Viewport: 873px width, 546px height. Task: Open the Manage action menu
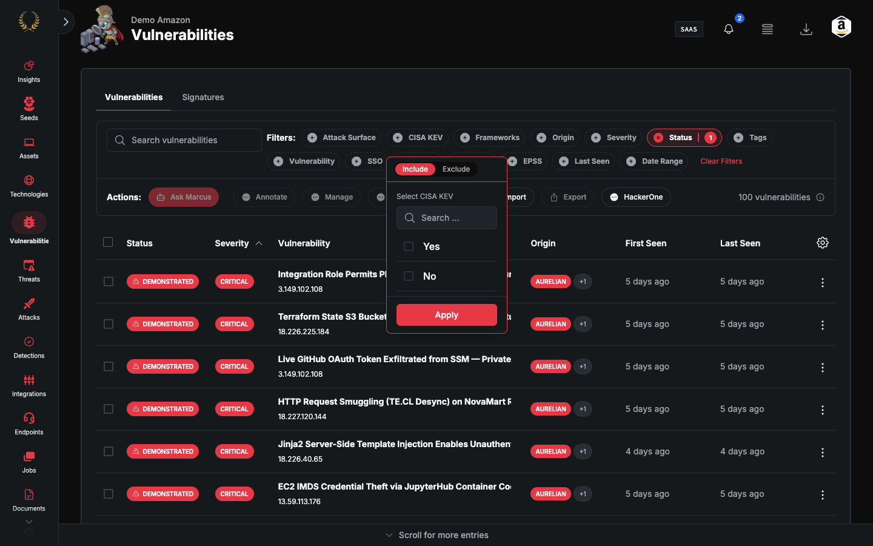[x=332, y=197]
